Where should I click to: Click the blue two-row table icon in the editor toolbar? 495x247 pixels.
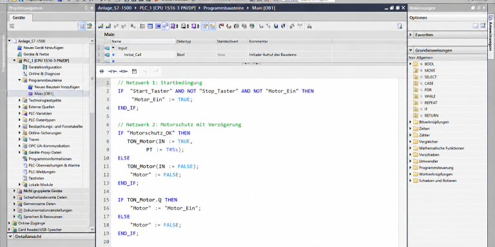click(x=150, y=26)
